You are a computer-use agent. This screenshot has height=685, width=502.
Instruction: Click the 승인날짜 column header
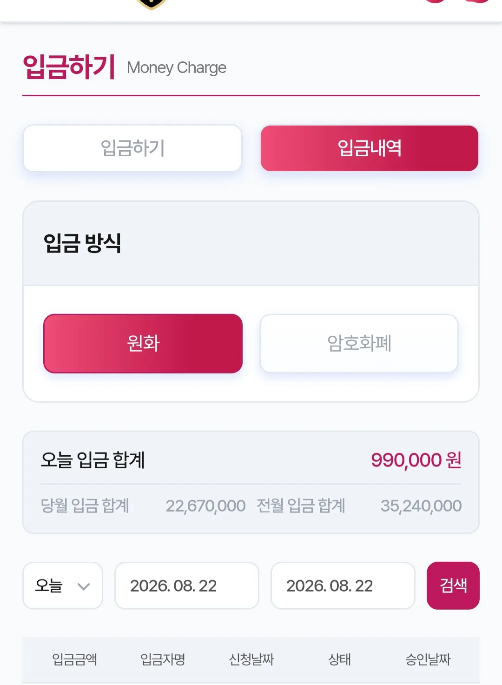click(428, 659)
